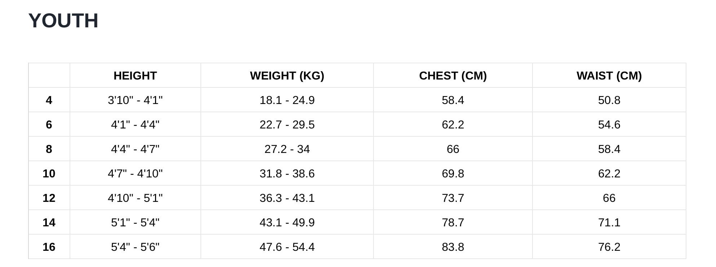The height and width of the screenshot is (267, 716).
Task: Select size 12 row label
Action: [x=49, y=198]
